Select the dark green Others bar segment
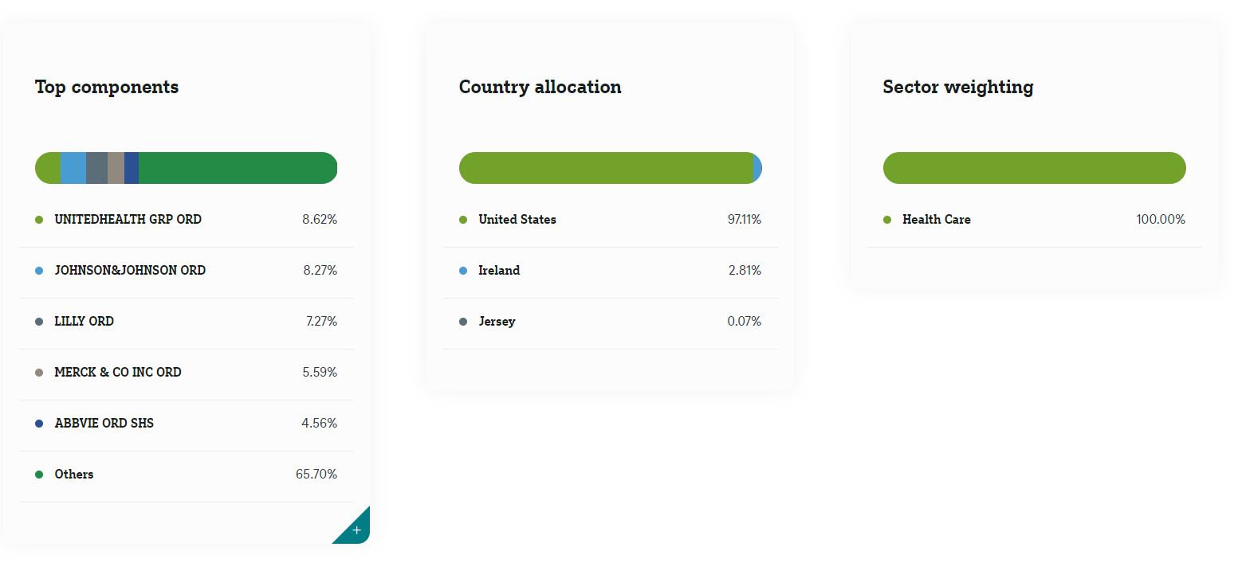Image resolution: width=1234 pixels, height=586 pixels. 238,168
